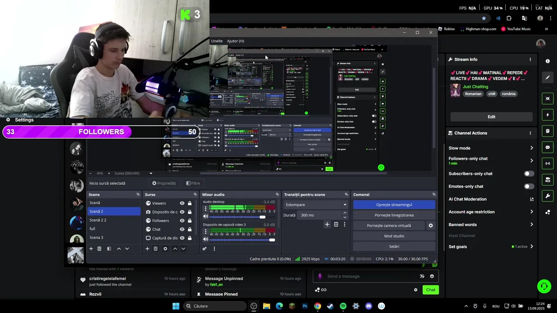Viewport: 557px width, 313px height.
Task: Open Channel Actions three-dot menu
Action: [530, 133]
